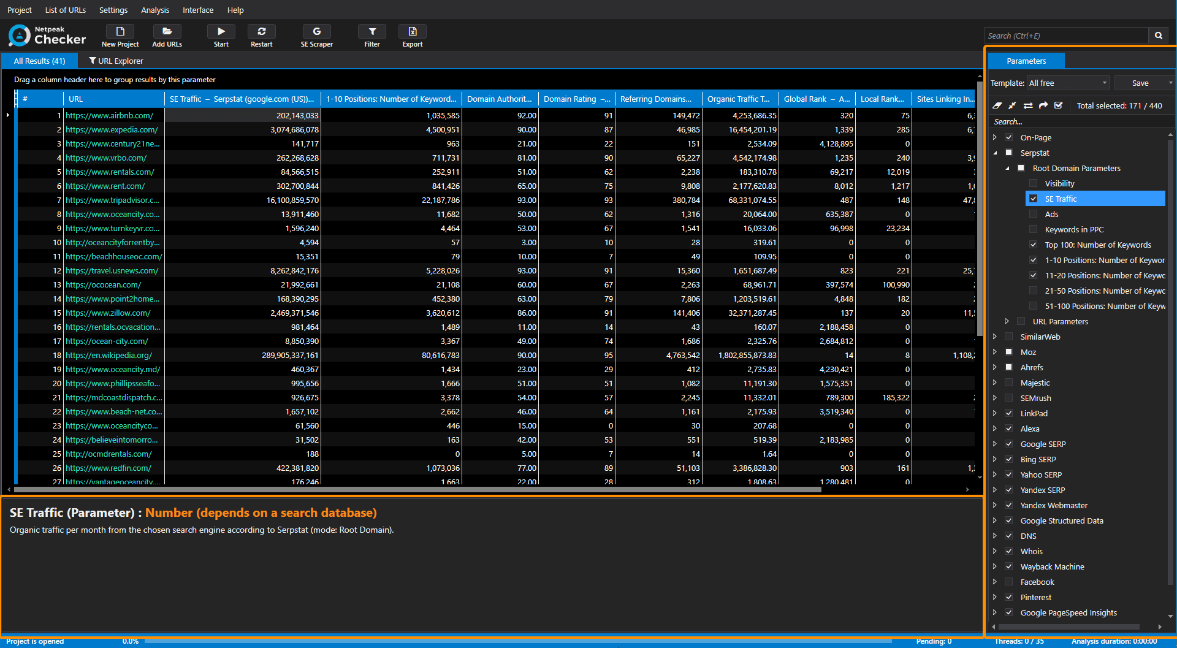Uncheck the Google SERP checkbox
Image resolution: width=1177 pixels, height=648 pixels.
(1009, 444)
